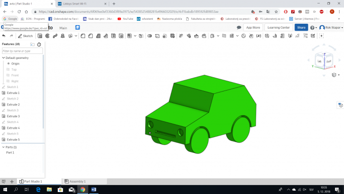The width and height of the screenshot is (344, 194).
Task: Click the Undo arrow icon
Action: tap(4, 36)
